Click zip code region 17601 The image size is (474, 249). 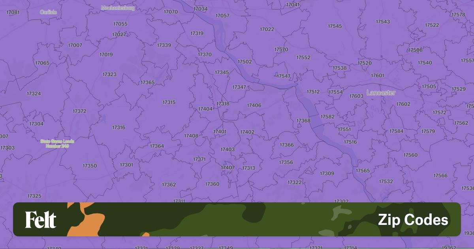tap(377, 75)
